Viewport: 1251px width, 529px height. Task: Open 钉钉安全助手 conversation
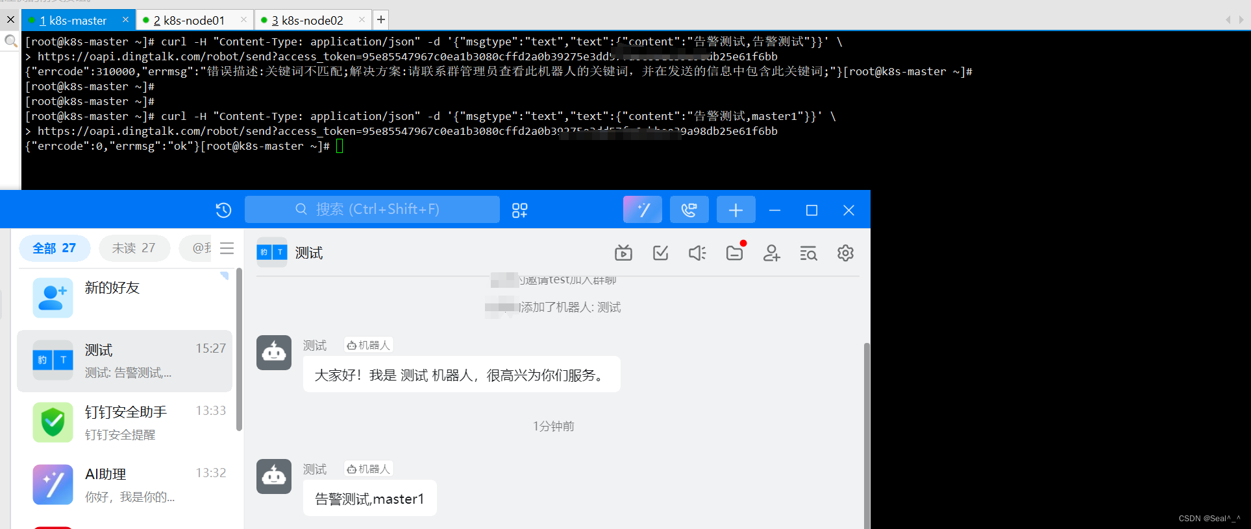(125, 423)
